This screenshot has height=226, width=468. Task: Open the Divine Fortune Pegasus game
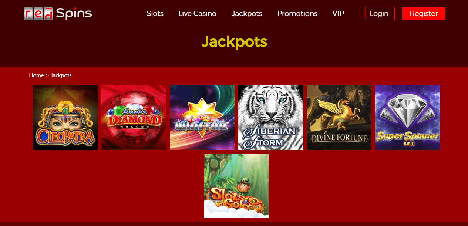click(339, 117)
